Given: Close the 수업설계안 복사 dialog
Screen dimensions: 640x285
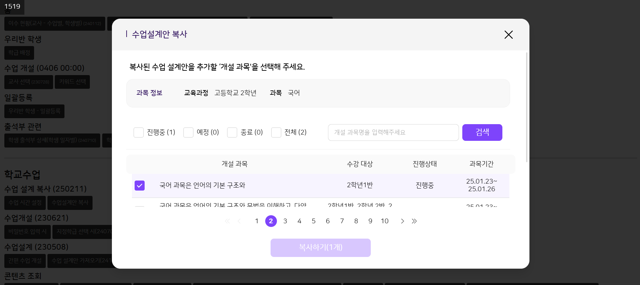Looking at the screenshot, I should coord(508,35).
